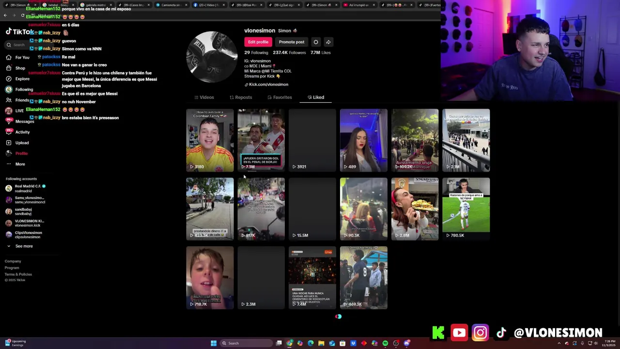
Task: Open the dark video with 3921 views
Action: (312, 141)
